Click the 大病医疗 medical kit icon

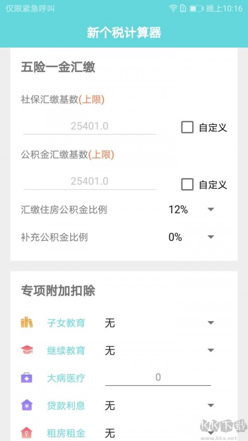coord(27,378)
